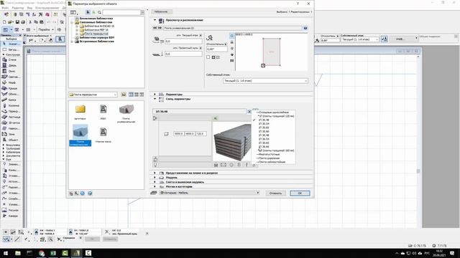
Task: Click the Save icon in main toolbar
Action: (17, 22)
